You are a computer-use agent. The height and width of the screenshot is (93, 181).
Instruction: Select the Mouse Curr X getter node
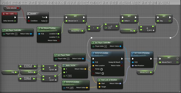point(145,72)
